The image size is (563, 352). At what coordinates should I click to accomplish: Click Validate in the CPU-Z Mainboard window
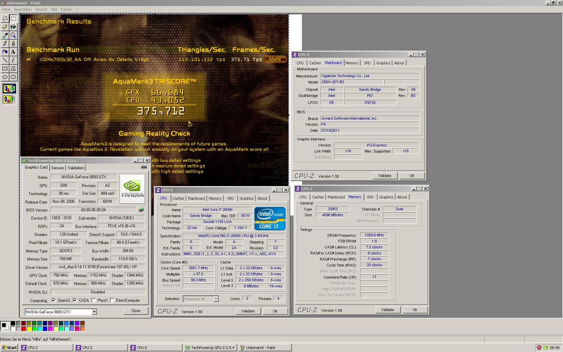coord(385,176)
